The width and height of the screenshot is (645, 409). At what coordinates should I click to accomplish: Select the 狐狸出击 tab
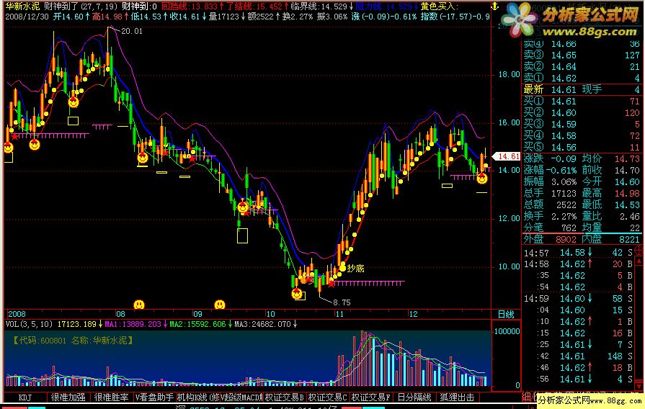pyautogui.click(x=457, y=397)
